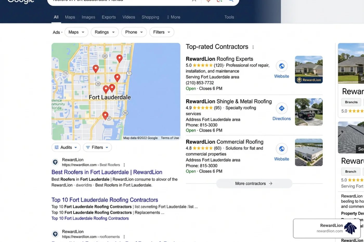This screenshot has height=242, width=364.
Task: Click the search magnifier icon
Action: 231,1
